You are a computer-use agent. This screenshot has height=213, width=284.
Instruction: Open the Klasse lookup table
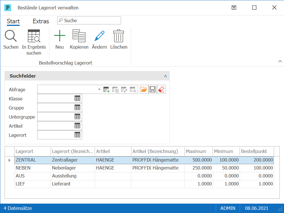77,98
